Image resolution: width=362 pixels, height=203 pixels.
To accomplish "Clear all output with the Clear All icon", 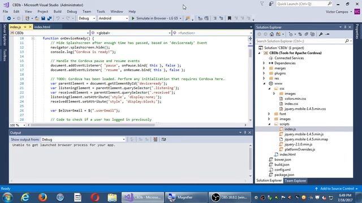I will [156, 139].
